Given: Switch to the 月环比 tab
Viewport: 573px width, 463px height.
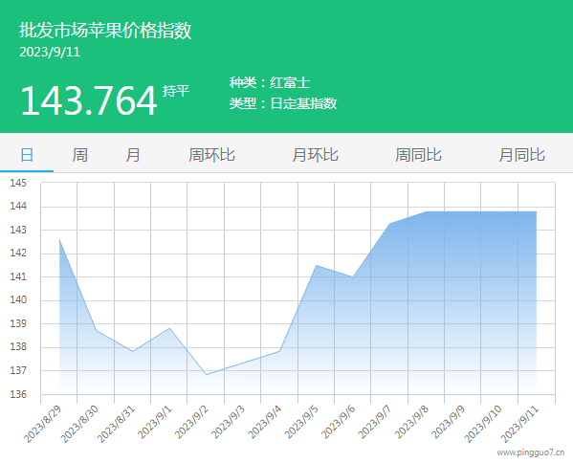Looking at the screenshot, I should 315,155.
